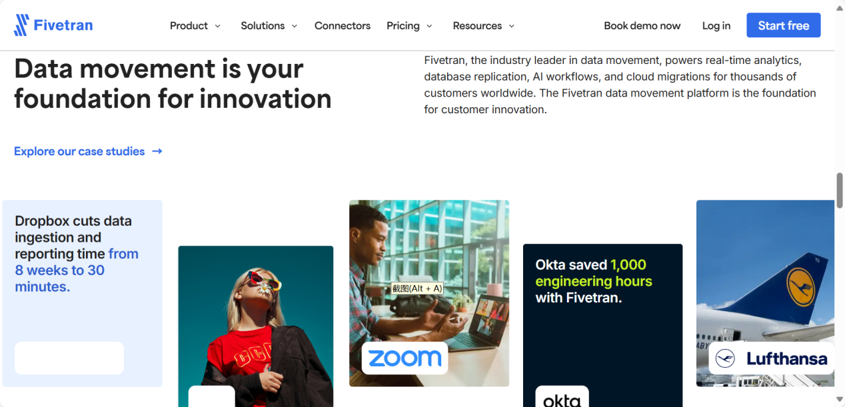This screenshot has height=407, width=845.
Task: Click the blank white badge on Dropbox card
Action: (x=69, y=358)
